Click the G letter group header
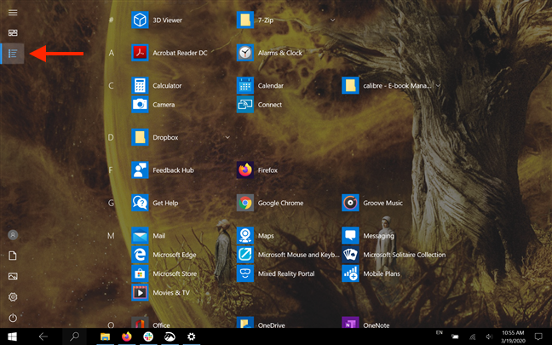Viewport: 552px width, 345px height. click(x=111, y=203)
